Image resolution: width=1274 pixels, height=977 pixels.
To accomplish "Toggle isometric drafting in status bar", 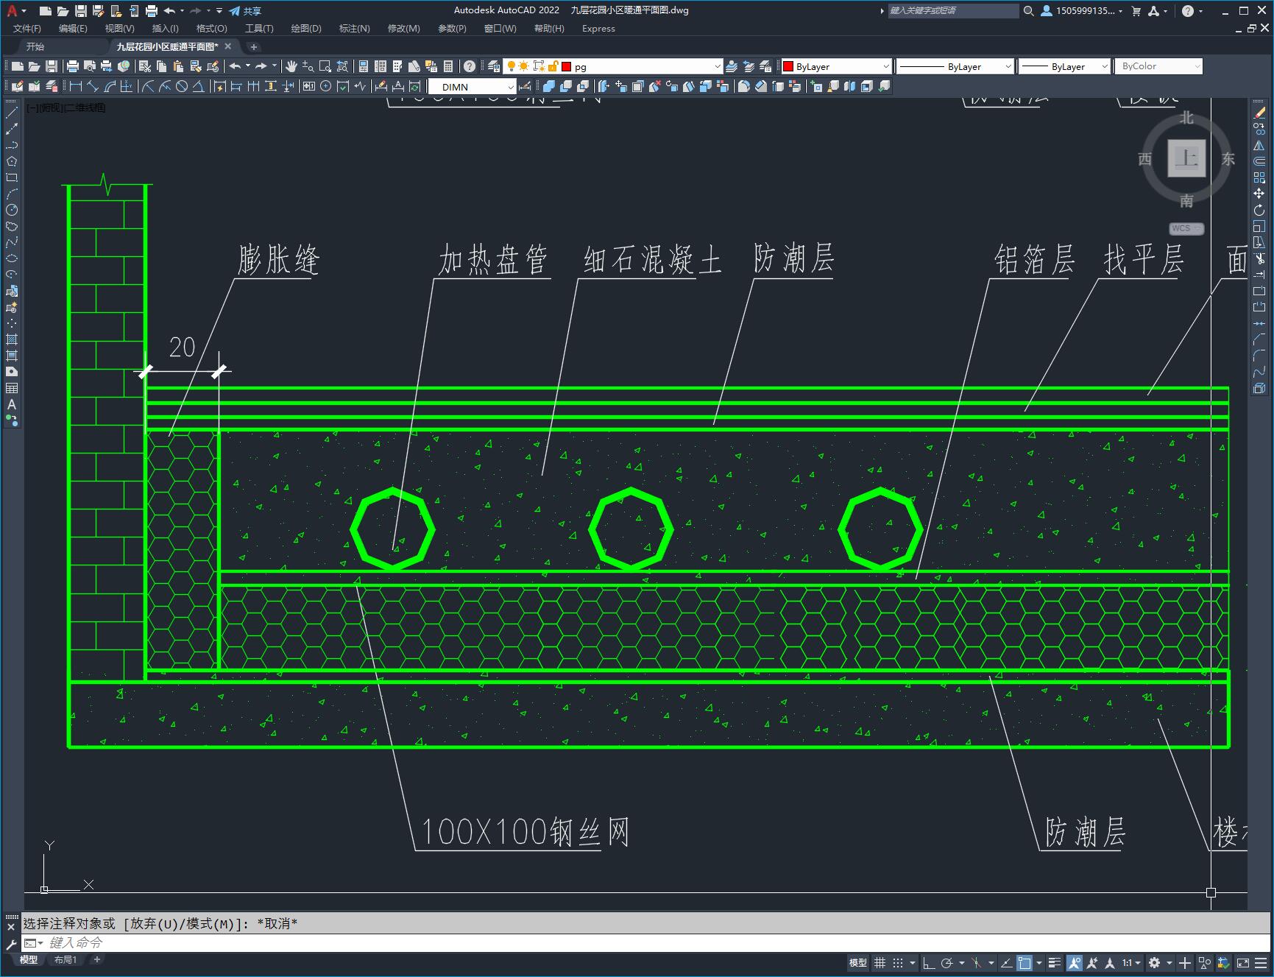I will pos(977,962).
